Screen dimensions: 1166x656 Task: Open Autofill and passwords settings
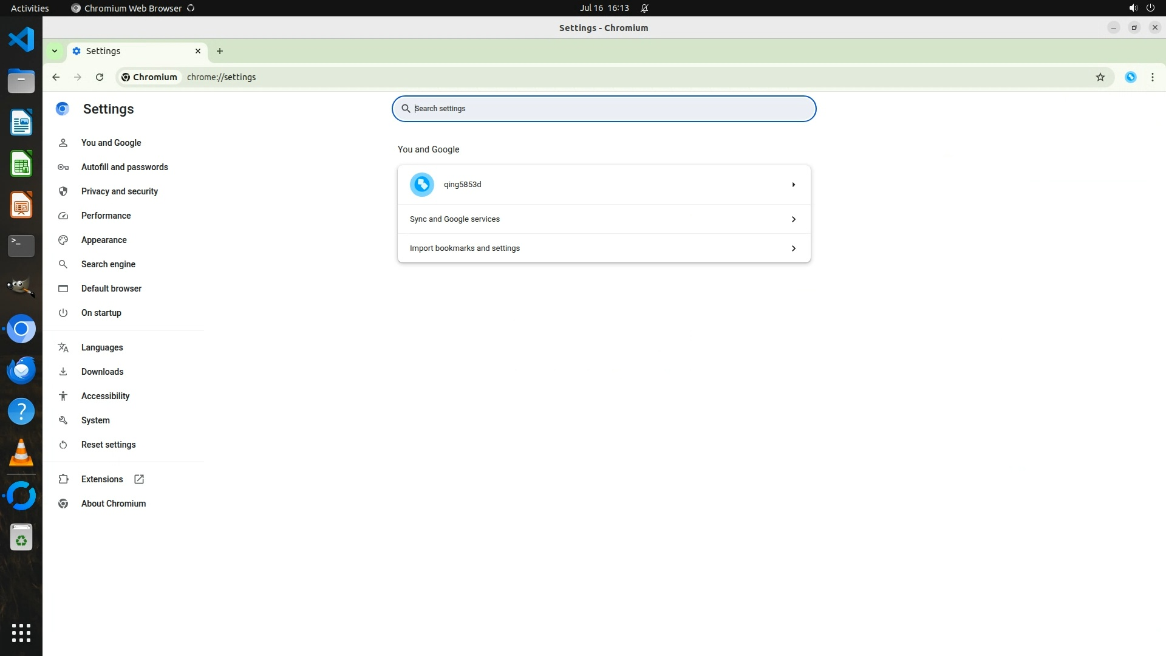pos(124,167)
